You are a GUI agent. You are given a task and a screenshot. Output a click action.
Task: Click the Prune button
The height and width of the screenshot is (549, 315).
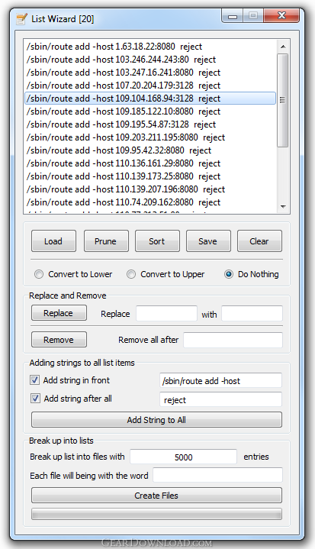[106, 241]
